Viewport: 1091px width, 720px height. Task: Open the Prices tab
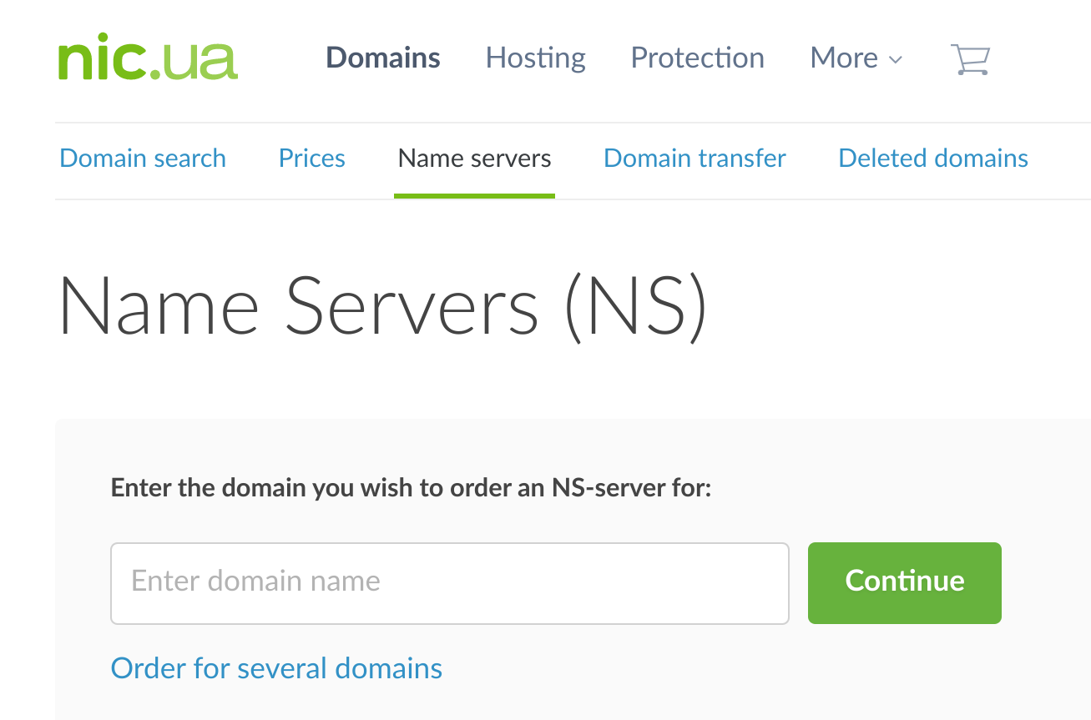pos(311,159)
